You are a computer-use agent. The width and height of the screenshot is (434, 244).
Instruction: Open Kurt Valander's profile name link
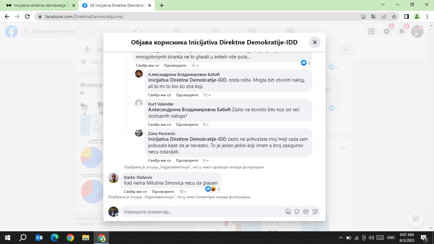click(x=161, y=104)
